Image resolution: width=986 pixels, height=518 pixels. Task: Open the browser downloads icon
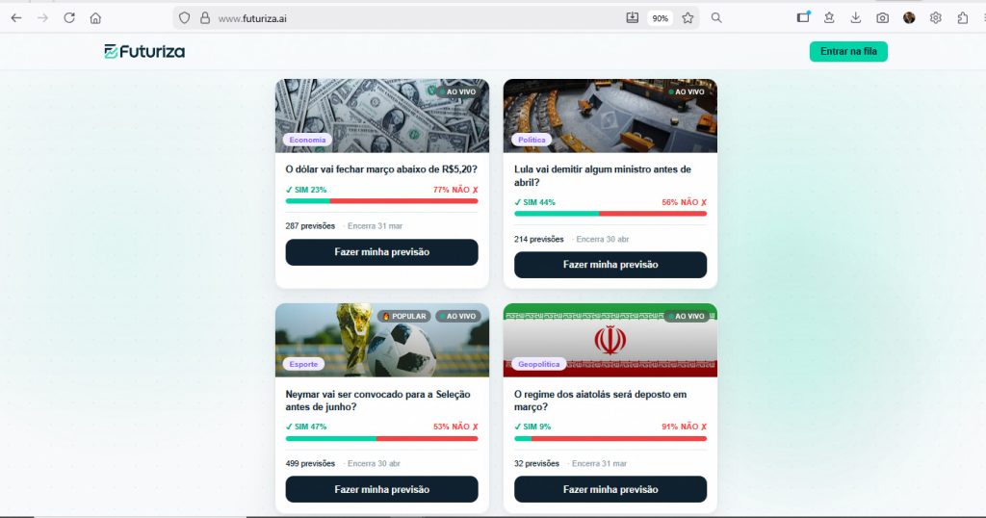856,18
